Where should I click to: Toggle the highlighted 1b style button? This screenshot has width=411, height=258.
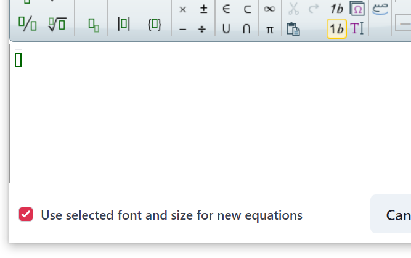click(x=336, y=29)
